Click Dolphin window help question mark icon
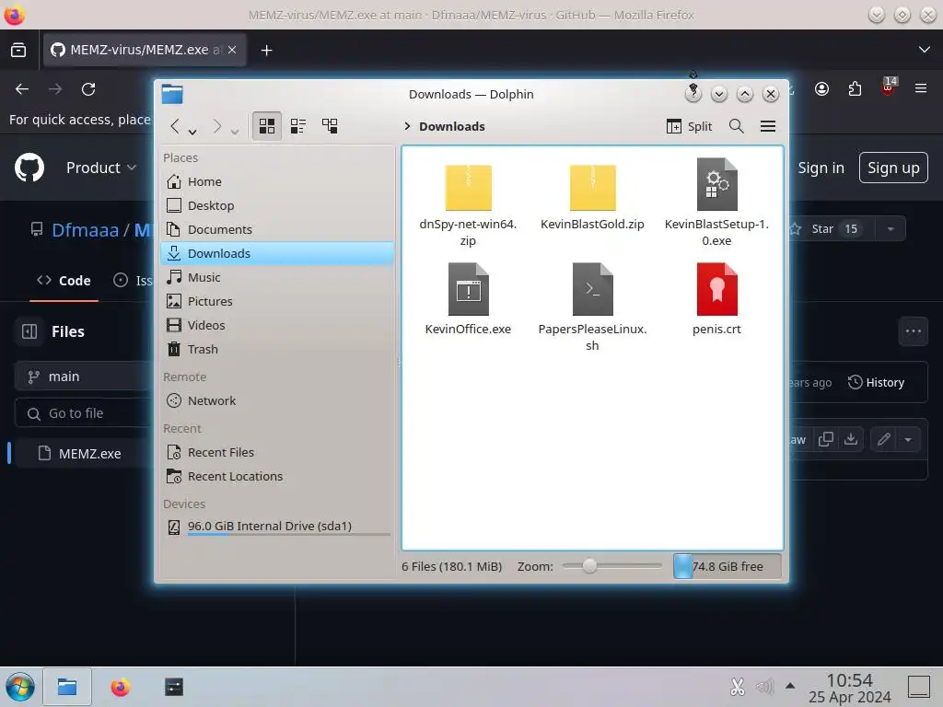943x707 pixels. [x=693, y=95]
